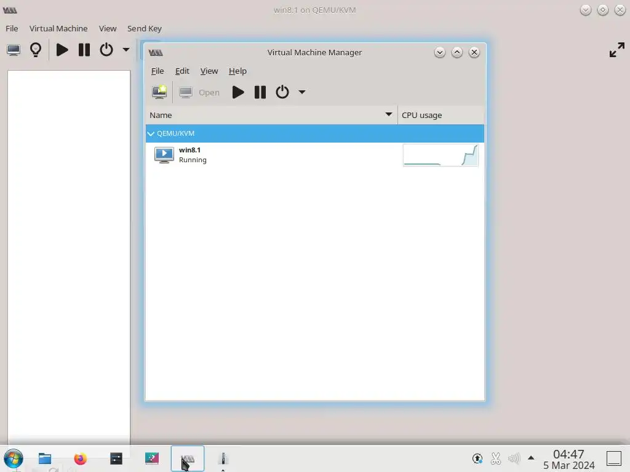Click the Virtual Machine Manager title bar icon
The image size is (630, 472).
click(x=156, y=53)
